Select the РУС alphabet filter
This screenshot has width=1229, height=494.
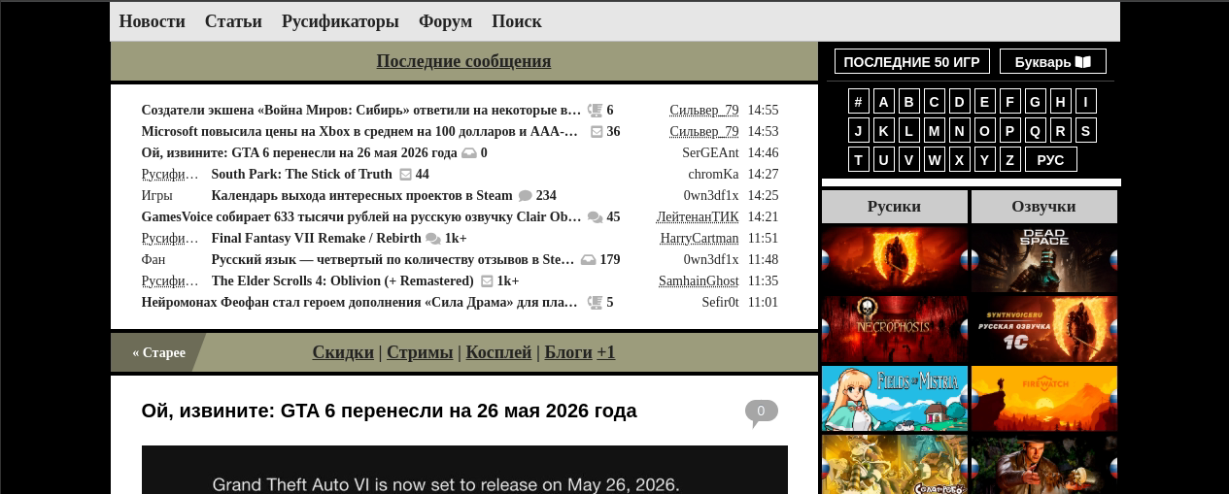[1050, 160]
